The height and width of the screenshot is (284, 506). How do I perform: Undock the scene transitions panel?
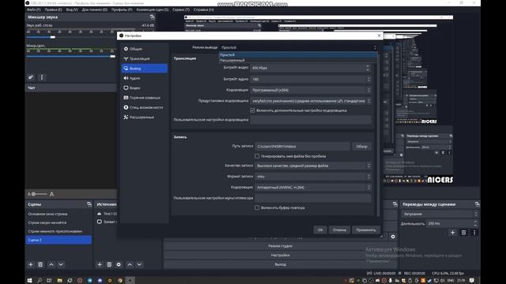(x=477, y=204)
